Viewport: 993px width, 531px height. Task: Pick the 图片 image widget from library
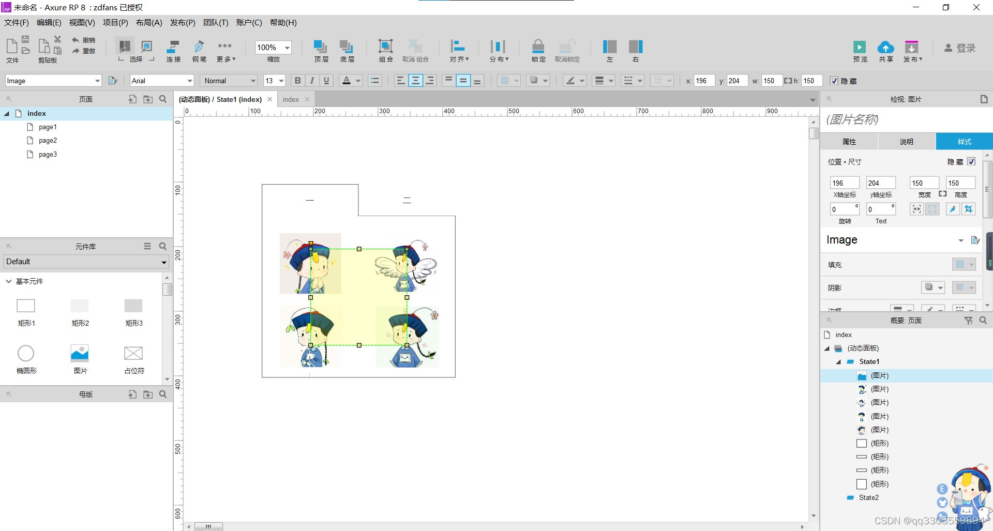[x=80, y=359]
